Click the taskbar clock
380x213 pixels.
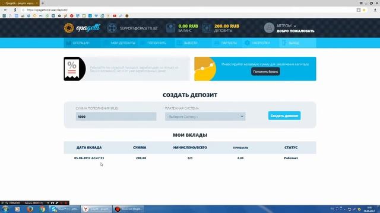click(369, 209)
